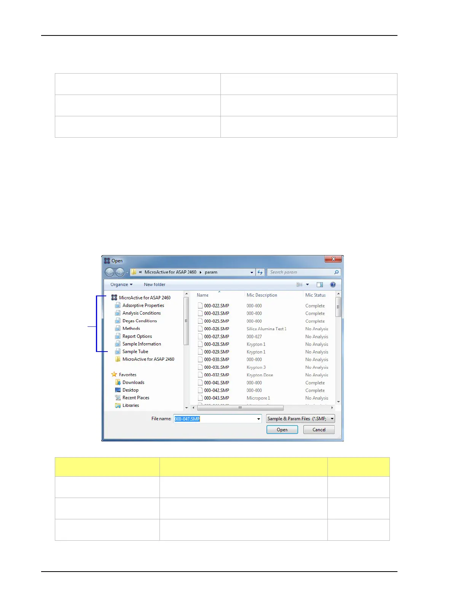Click the Micropore 1 description cell

pos(258,398)
